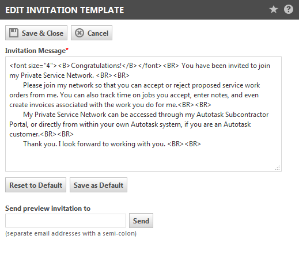
Task: Click the favorite star icon
Action: pyautogui.click(x=274, y=9)
